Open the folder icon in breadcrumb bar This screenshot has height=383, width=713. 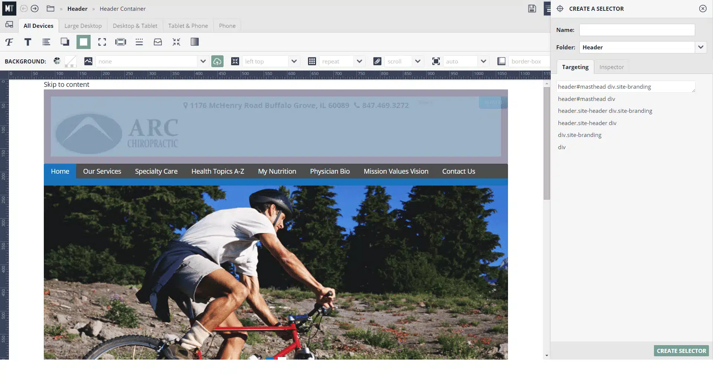tap(51, 9)
